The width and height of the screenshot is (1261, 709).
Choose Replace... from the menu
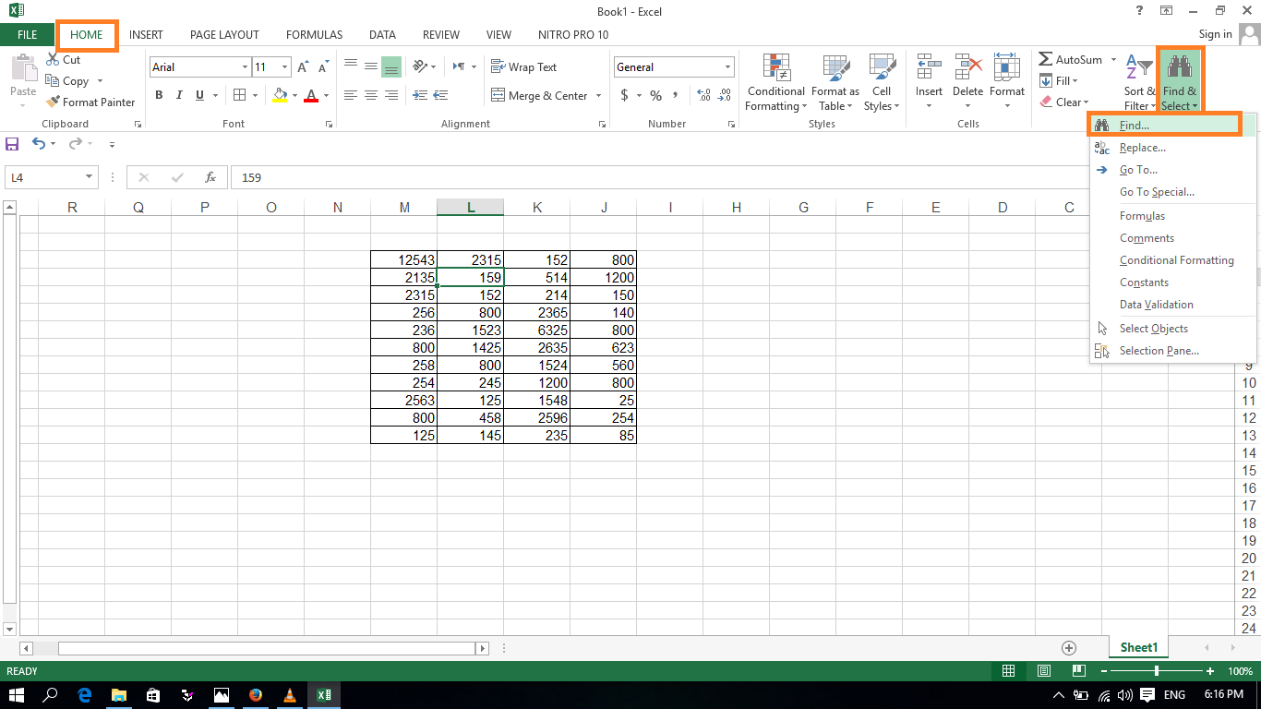[x=1173, y=148]
